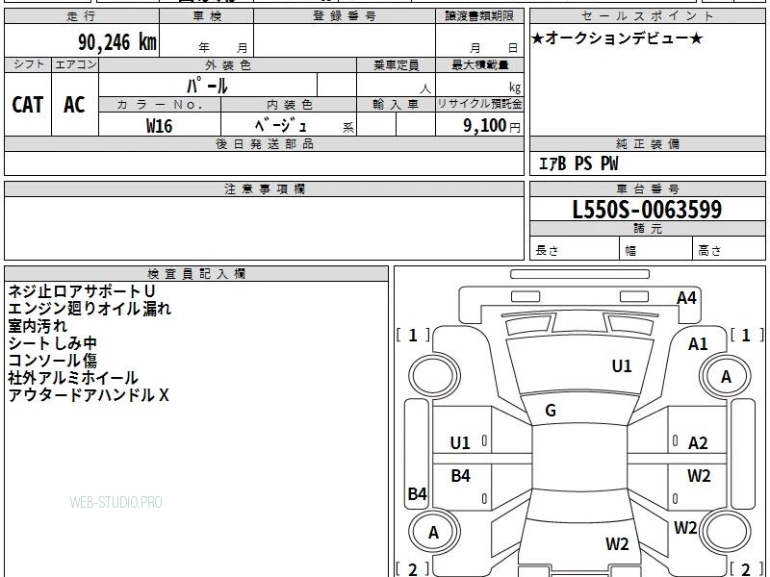Select the A mark in the wheel near A1
This screenshot has height=577, width=770.
point(726,377)
